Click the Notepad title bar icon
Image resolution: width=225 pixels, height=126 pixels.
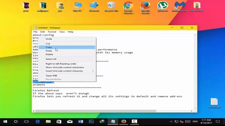click(x=35, y=28)
